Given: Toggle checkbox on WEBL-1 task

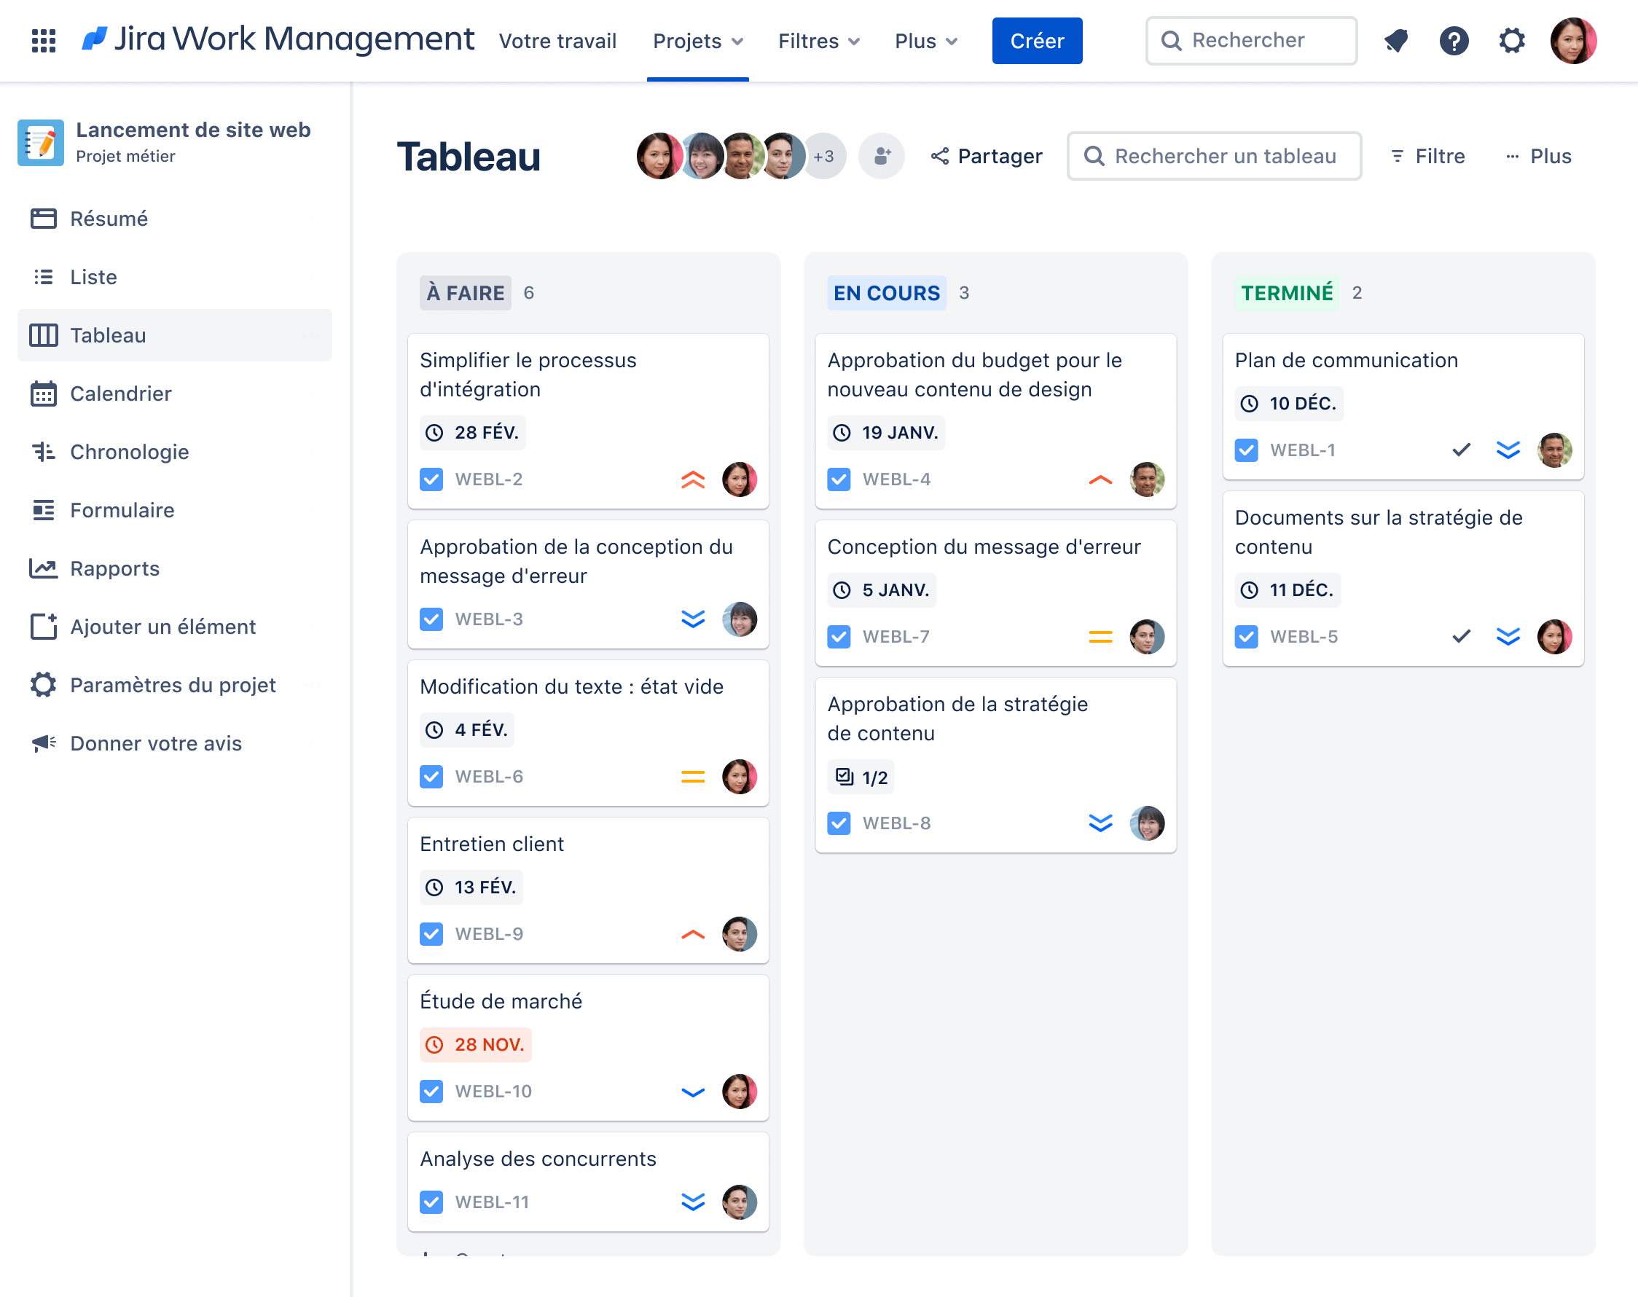Looking at the screenshot, I should [x=1246, y=448].
